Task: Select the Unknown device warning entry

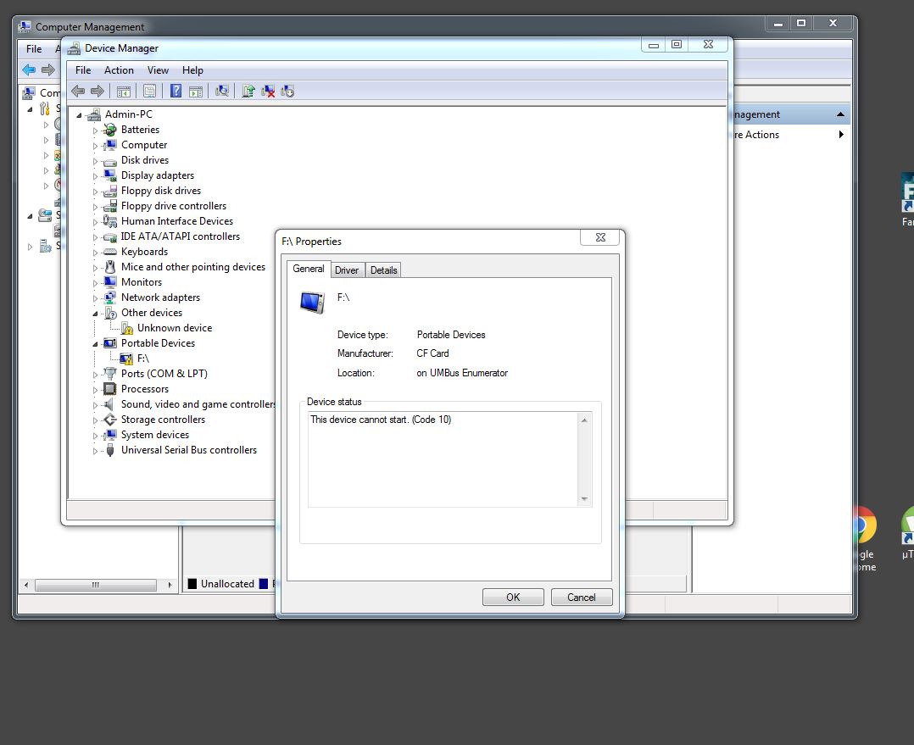Action: [174, 328]
